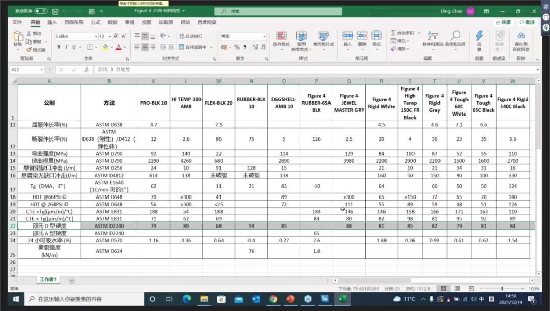Click the Save icon in title bar
This screenshot has width=550, height=311.
[x=55, y=11]
